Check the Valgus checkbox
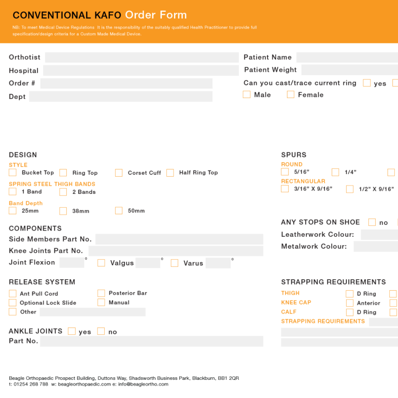This screenshot has width=398, height=398. click(x=101, y=263)
